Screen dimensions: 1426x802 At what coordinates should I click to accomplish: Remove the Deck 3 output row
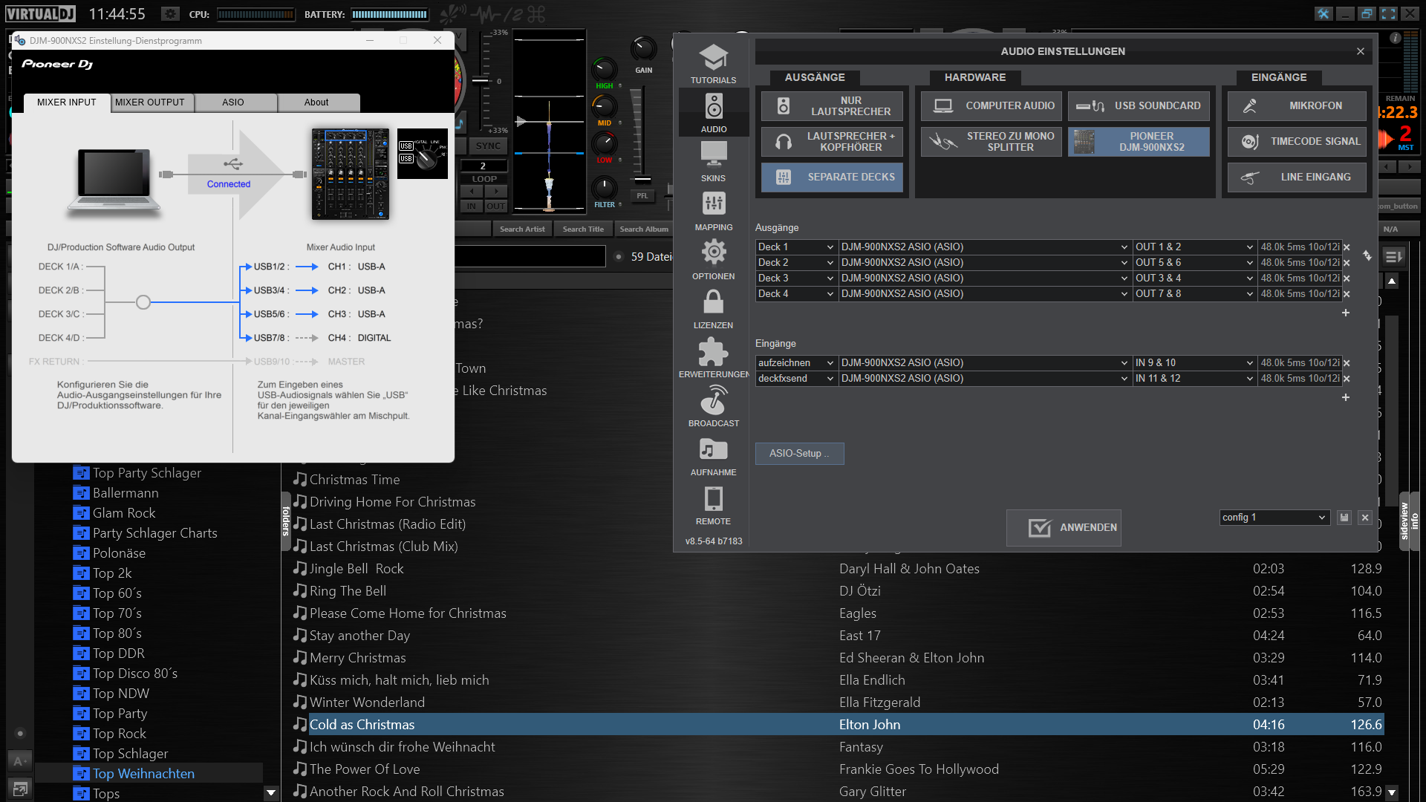pyautogui.click(x=1347, y=278)
